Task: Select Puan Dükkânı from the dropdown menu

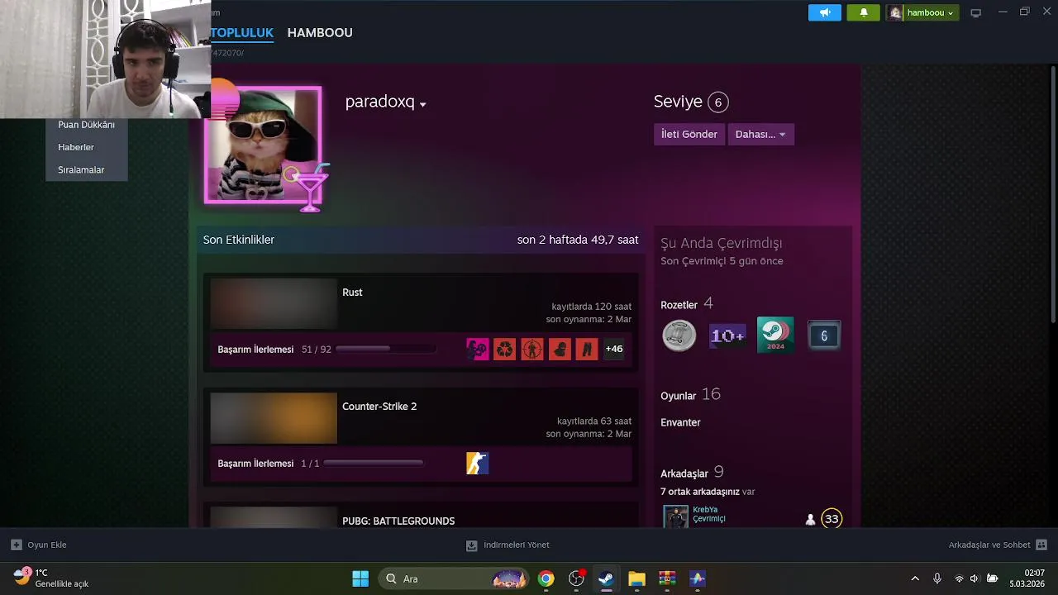Action: [x=86, y=125]
